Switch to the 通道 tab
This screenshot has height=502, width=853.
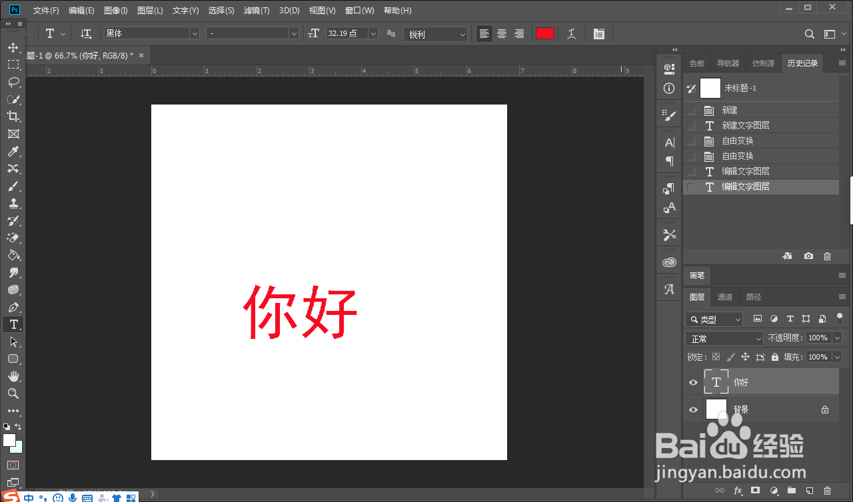[725, 296]
